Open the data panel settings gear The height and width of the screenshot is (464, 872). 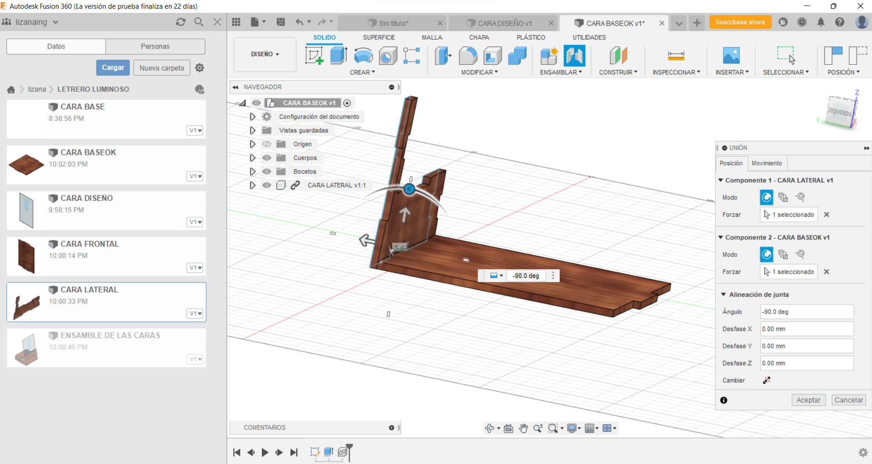tap(199, 68)
